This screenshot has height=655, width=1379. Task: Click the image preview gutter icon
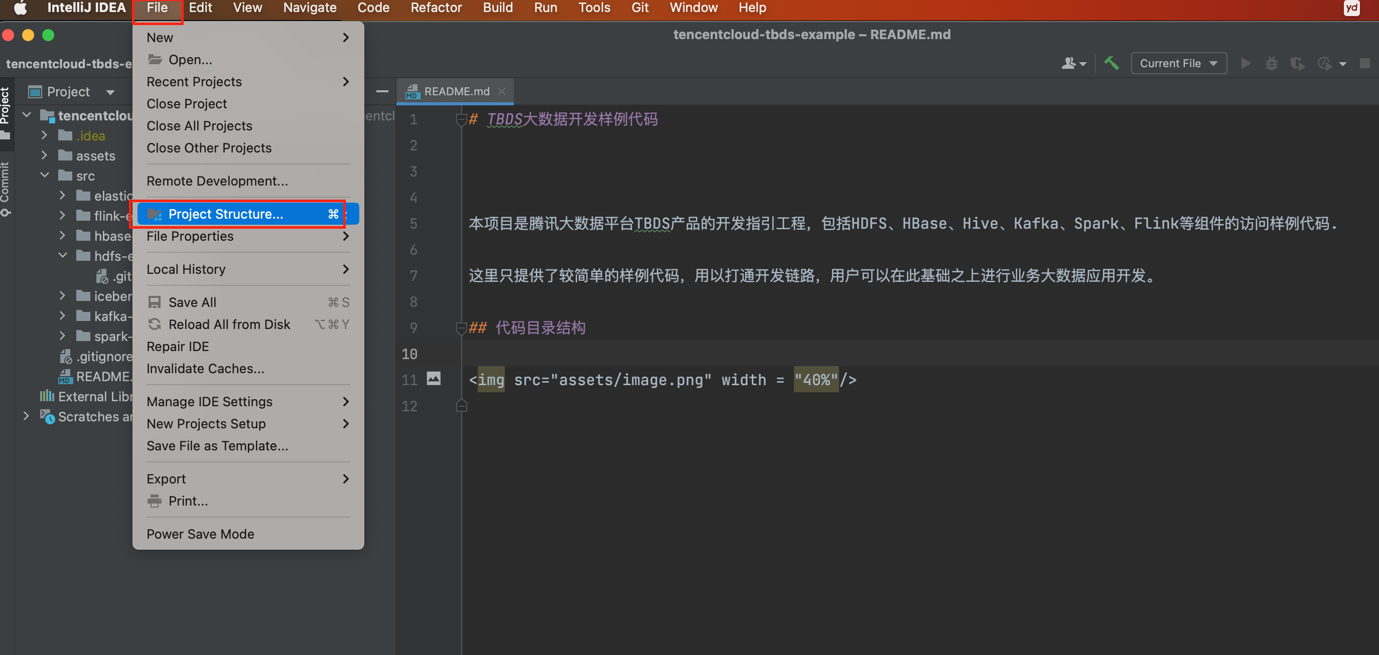click(x=433, y=379)
